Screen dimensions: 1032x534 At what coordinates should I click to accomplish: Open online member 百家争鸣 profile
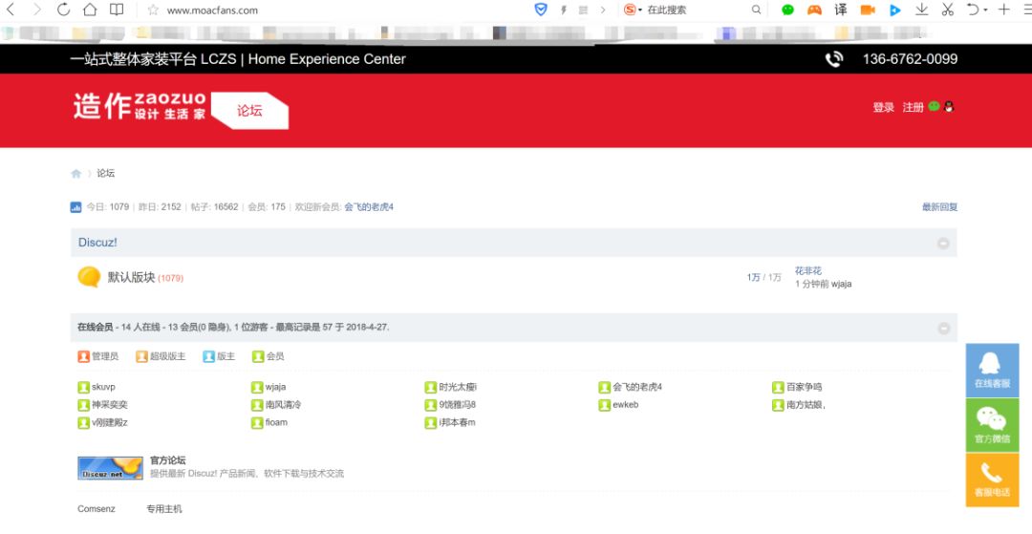point(805,387)
